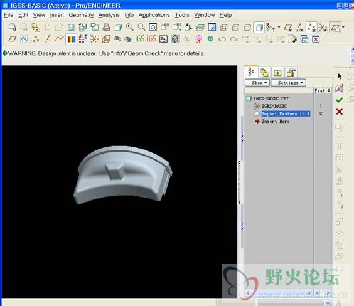Open the Applications menu
This screenshot has height=306, width=354.
tap(154, 15)
